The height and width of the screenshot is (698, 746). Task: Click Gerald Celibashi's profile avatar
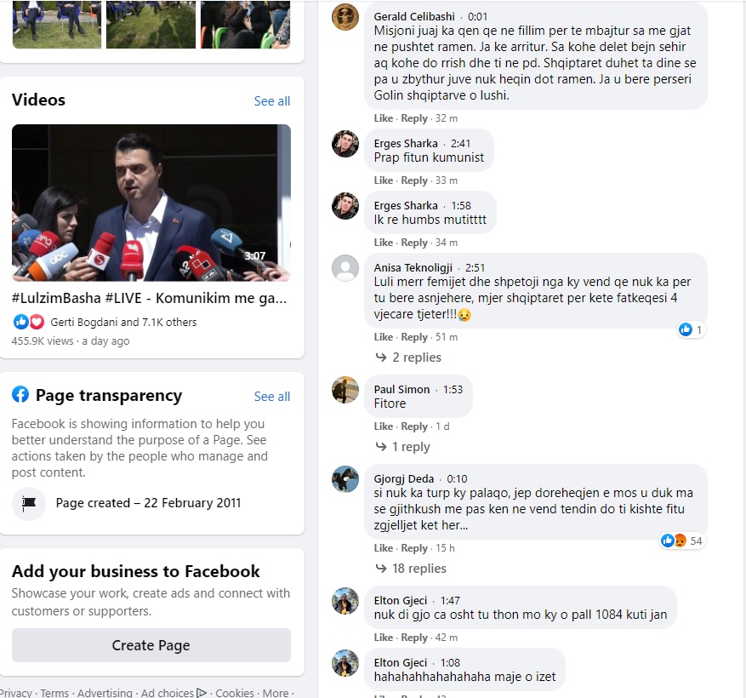[345, 17]
